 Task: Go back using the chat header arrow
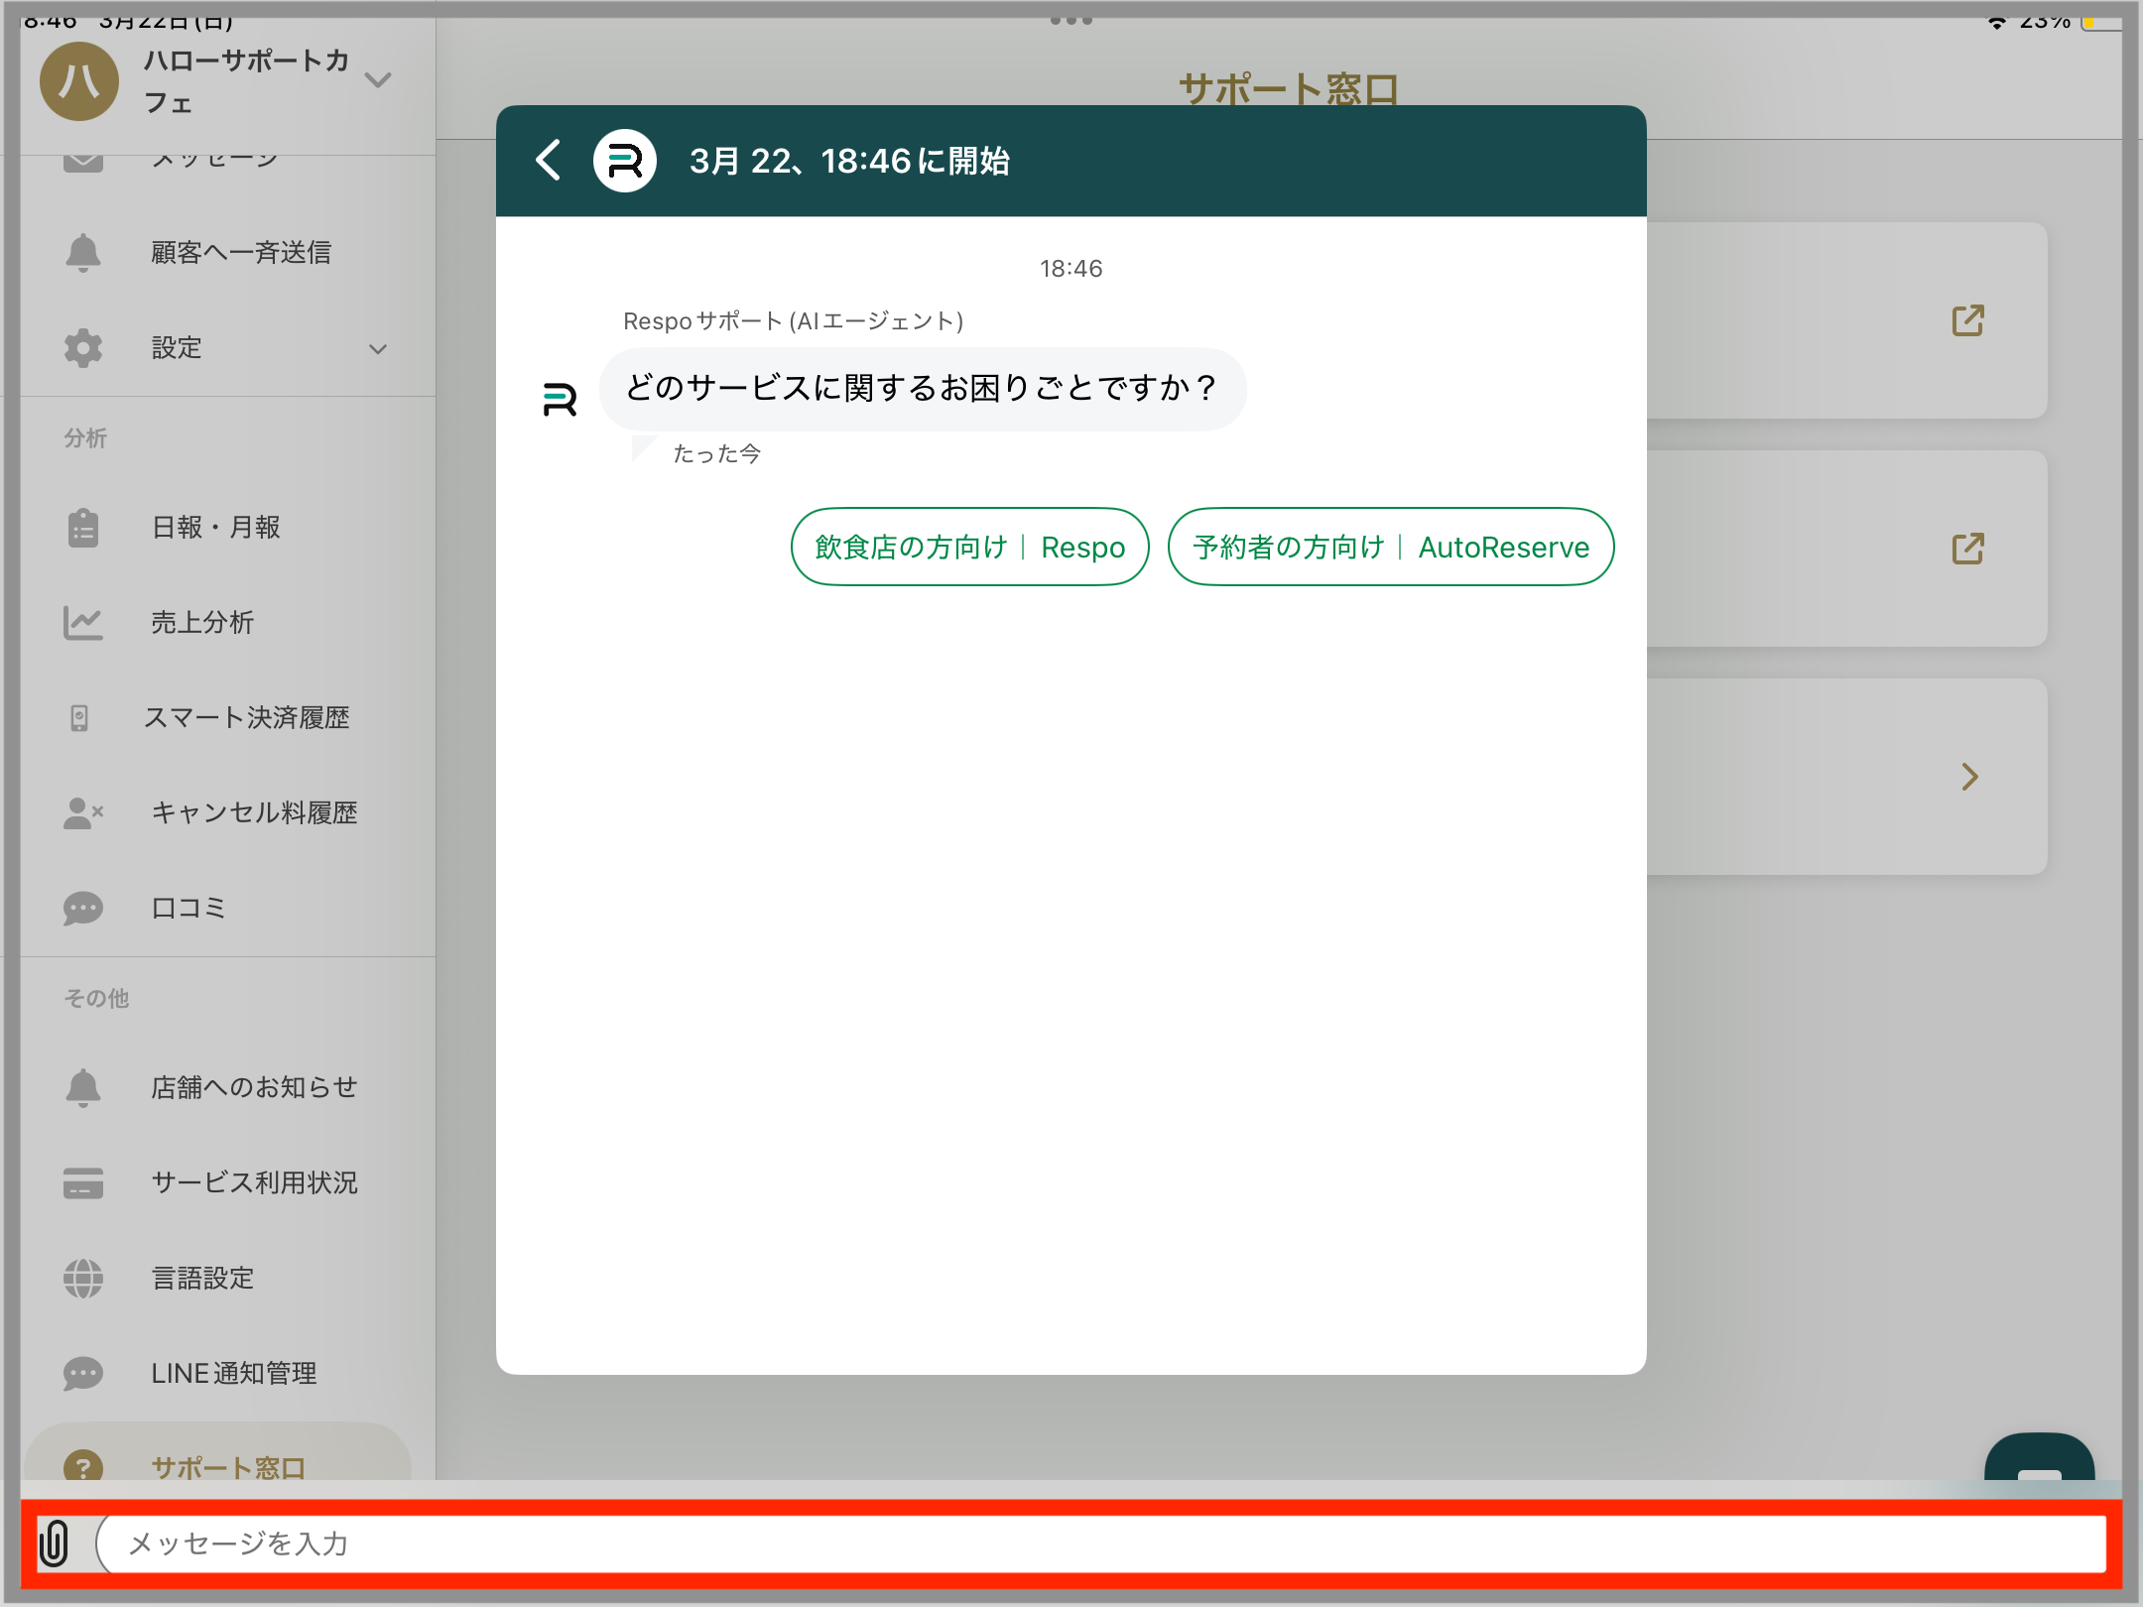tap(549, 160)
